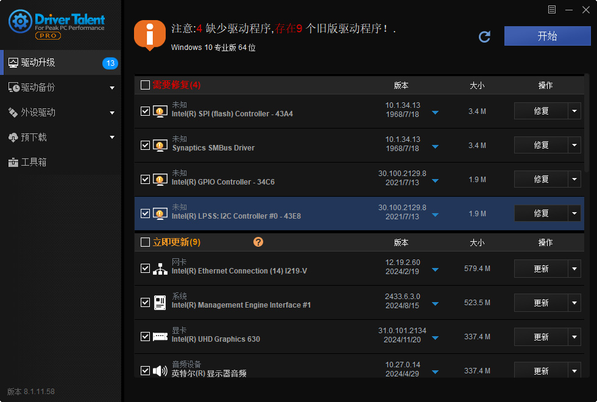Image resolution: width=597 pixels, height=402 pixels.
Task: Open the 外设驱动 section icon
Action: (x=13, y=112)
